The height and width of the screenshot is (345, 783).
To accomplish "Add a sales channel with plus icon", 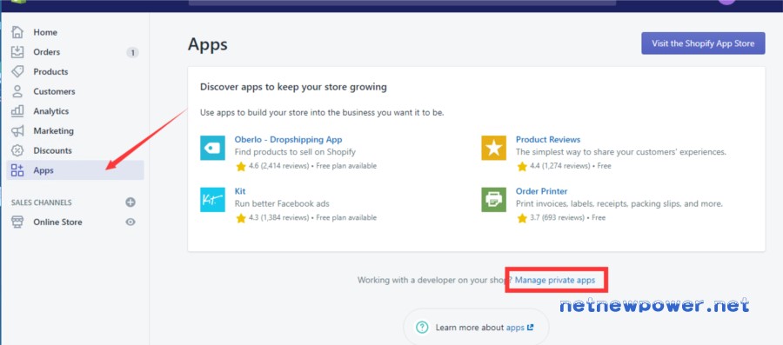I will (x=130, y=202).
